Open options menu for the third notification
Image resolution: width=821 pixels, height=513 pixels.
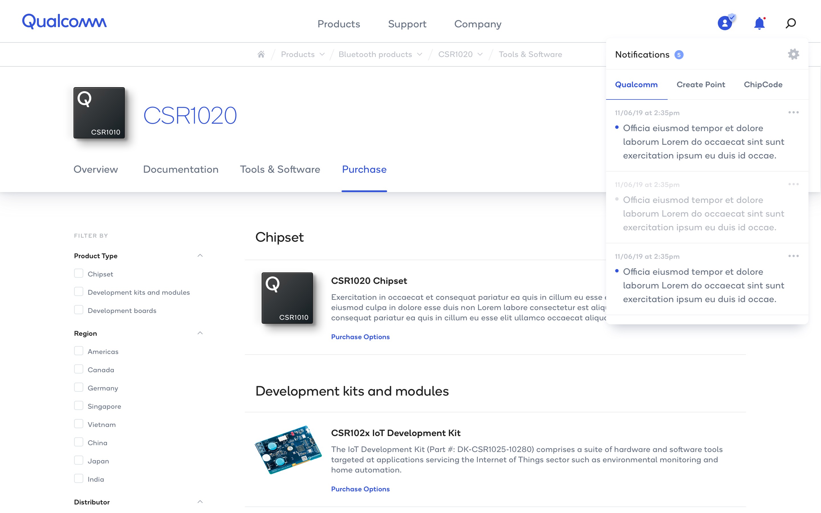(794, 256)
